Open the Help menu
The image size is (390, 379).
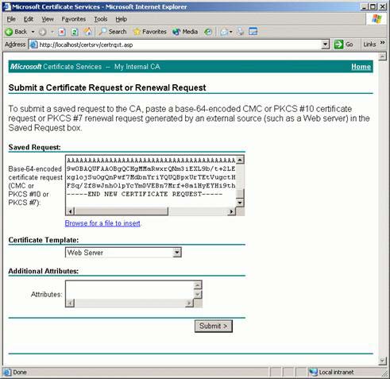122,19
